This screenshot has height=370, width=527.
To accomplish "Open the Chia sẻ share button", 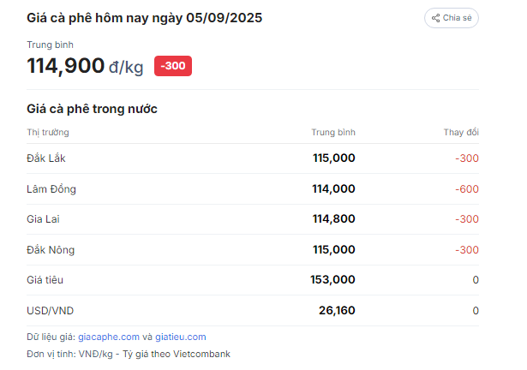I will pos(452,18).
